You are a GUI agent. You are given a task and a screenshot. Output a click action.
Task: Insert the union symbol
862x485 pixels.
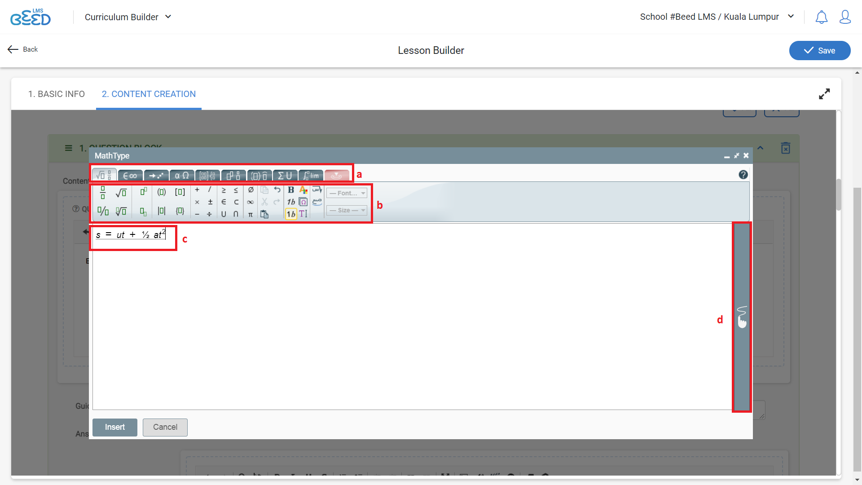click(224, 214)
